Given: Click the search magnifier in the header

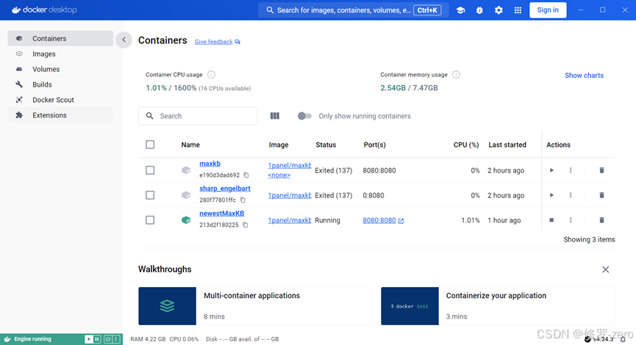Looking at the screenshot, I should 270,10.
